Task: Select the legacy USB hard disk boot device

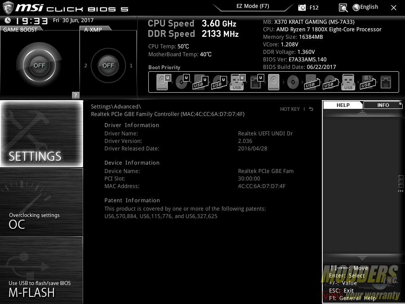Action: point(312,82)
